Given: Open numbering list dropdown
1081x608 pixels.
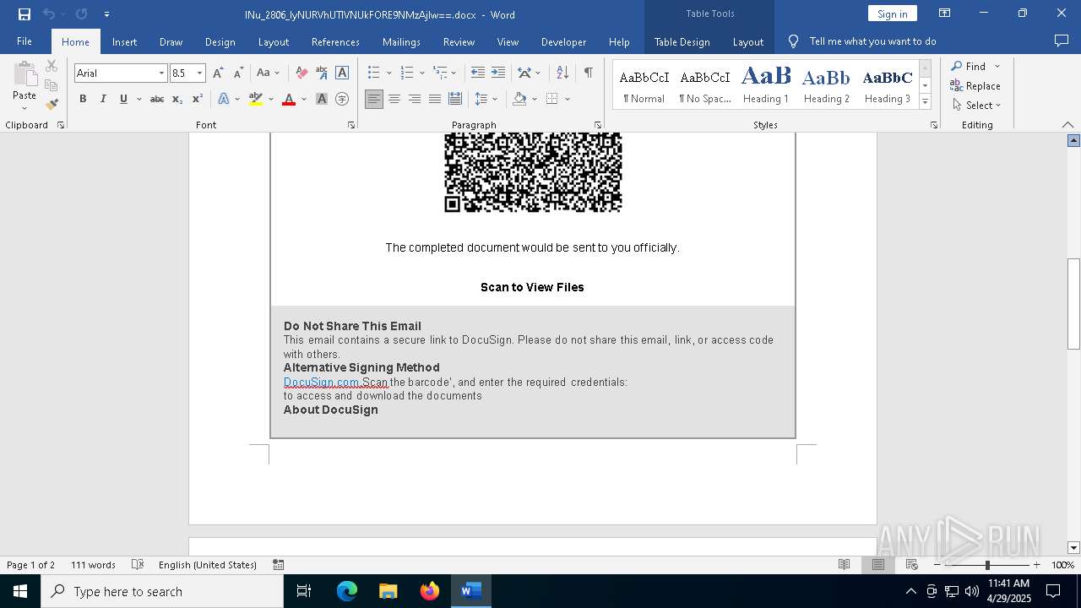Looking at the screenshot, I should [x=422, y=73].
